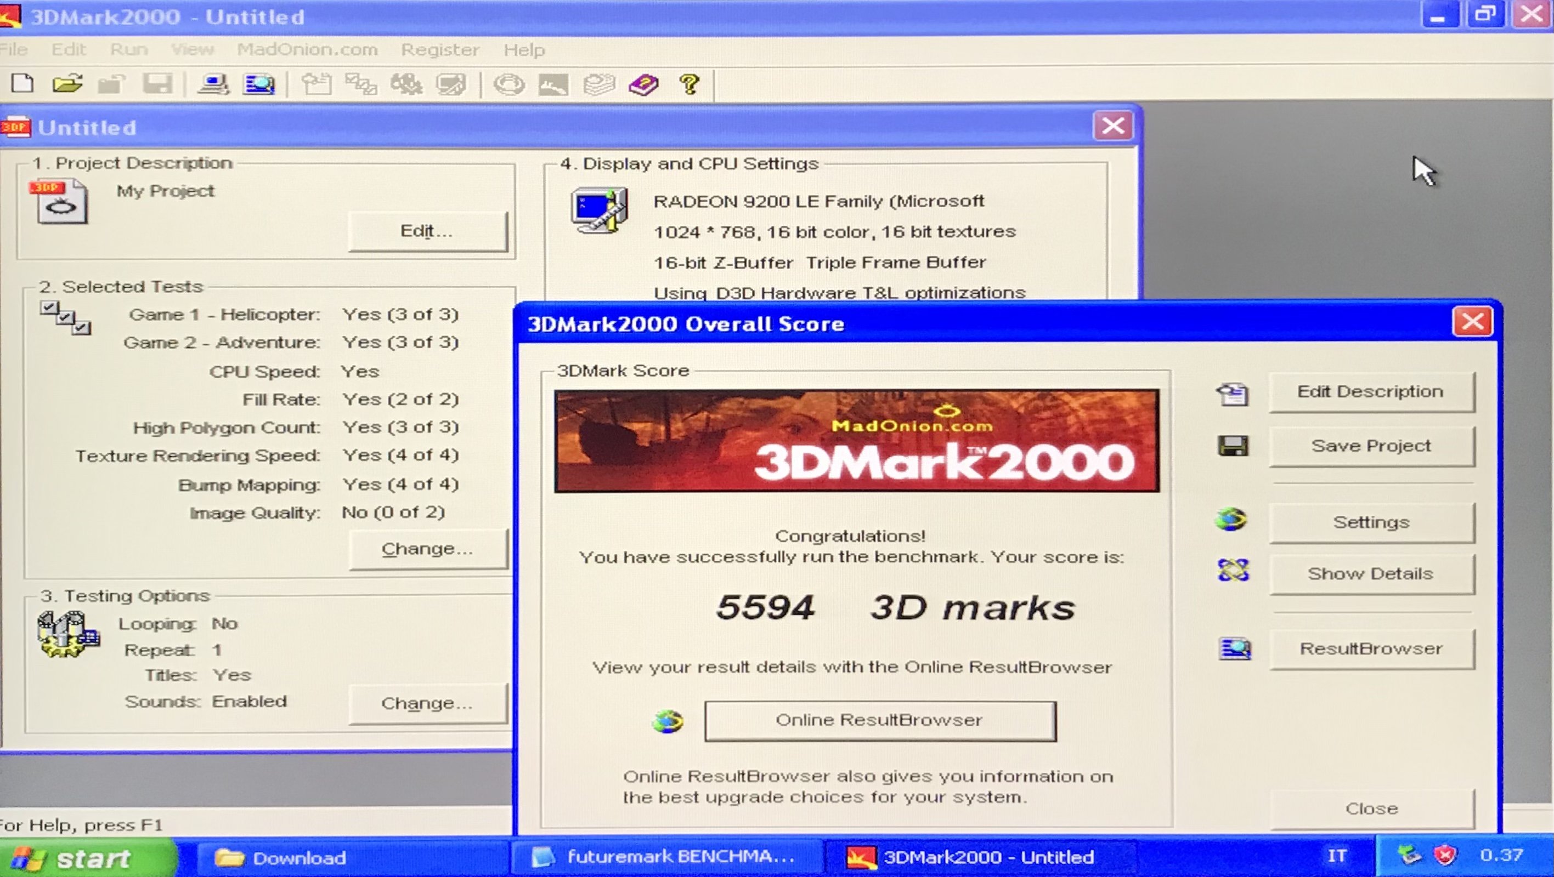Click the yellow question mark icon

(x=689, y=84)
